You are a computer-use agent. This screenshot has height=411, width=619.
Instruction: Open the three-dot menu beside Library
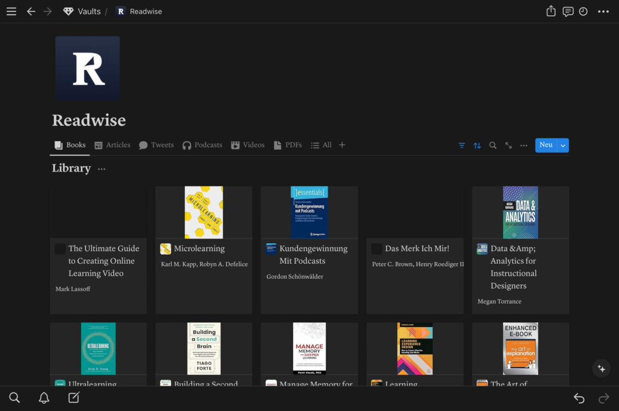tap(101, 169)
